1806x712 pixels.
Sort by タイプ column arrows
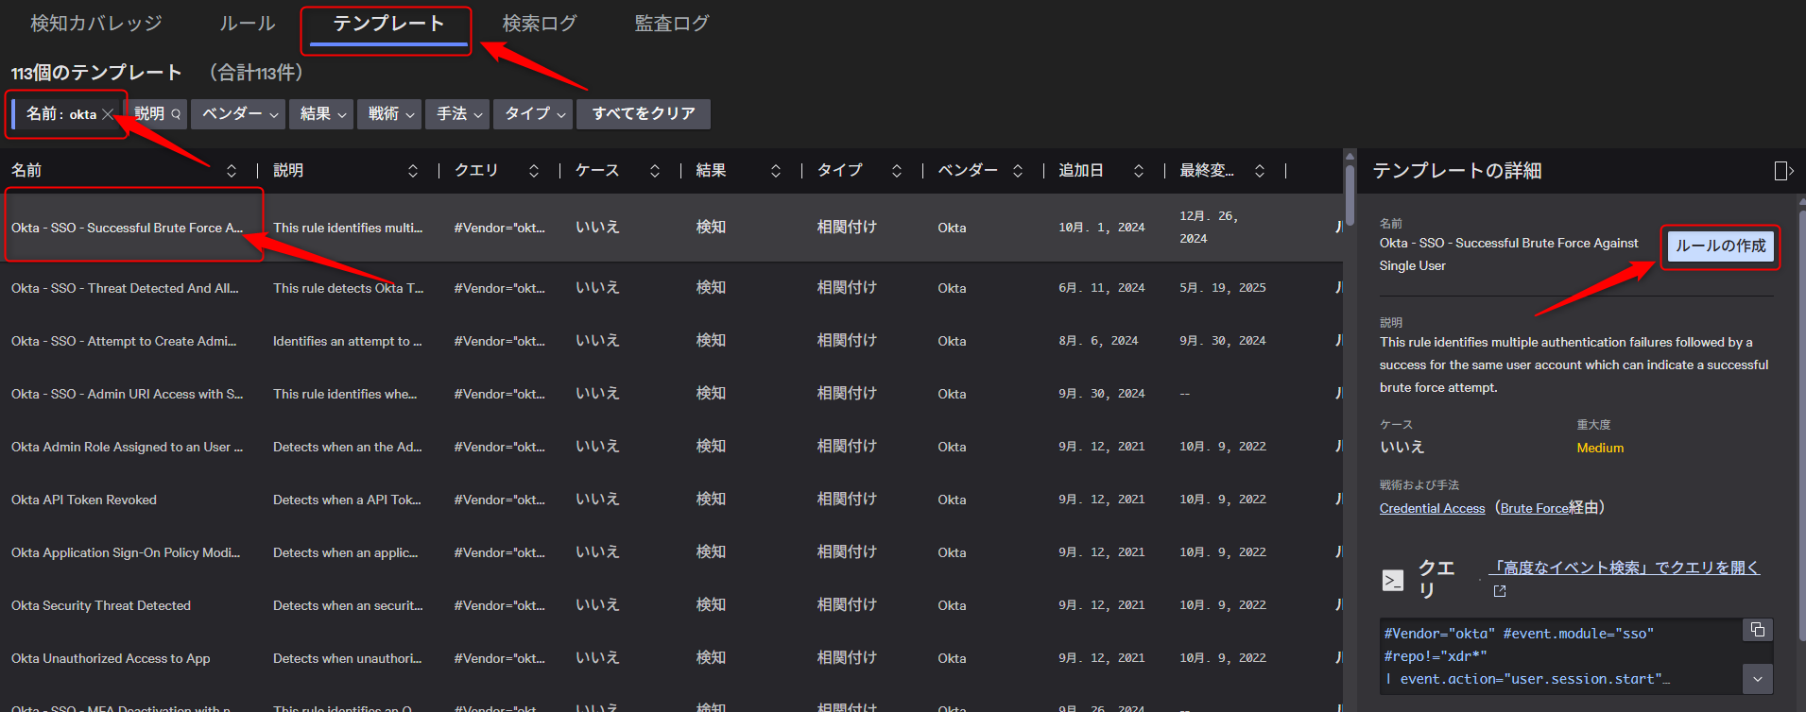[896, 171]
